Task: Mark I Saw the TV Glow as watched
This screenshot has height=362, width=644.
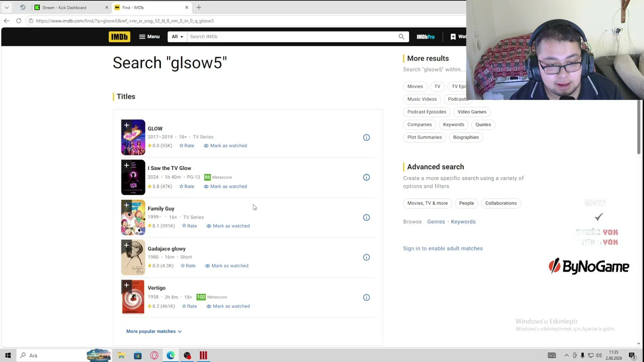Action: pyautogui.click(x=225, y=187)
